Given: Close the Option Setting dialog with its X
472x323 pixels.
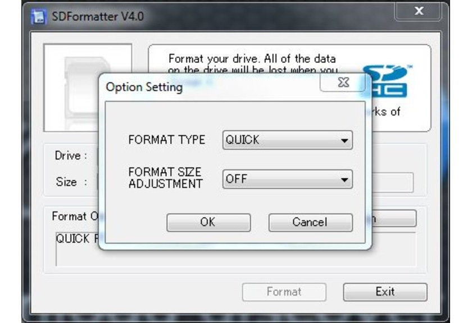Looking at the screenshot, I should coord(343,82).
